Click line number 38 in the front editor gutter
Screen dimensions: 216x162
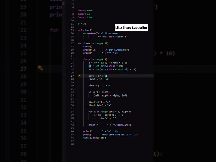(72, 112)
